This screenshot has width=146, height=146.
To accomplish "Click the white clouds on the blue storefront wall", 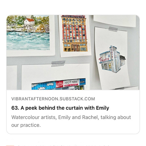I will coord(43,86).
